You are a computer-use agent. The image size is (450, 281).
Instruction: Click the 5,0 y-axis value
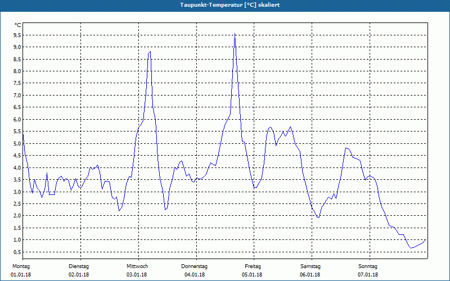coord(17,143)
